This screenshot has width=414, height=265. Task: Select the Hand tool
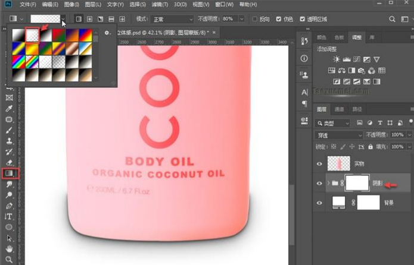pos(10,249)
